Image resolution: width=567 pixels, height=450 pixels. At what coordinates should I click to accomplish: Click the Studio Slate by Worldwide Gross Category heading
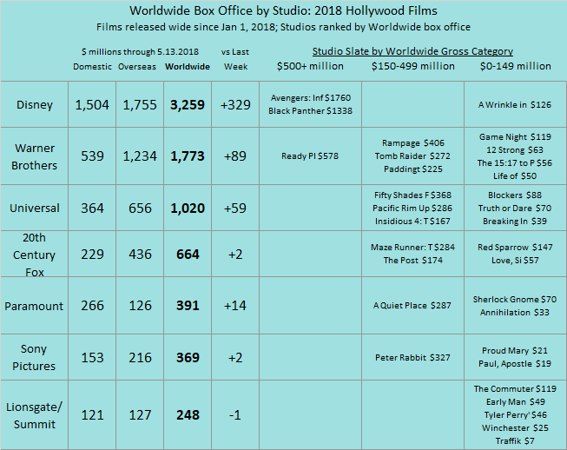[x=412, y=51]
